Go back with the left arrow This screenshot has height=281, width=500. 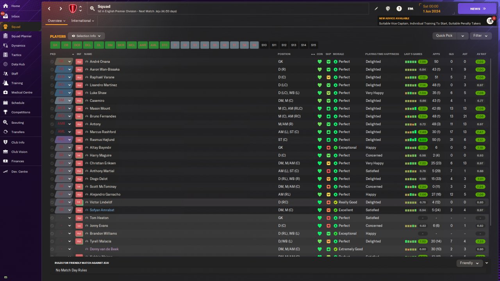pos(49,9)
